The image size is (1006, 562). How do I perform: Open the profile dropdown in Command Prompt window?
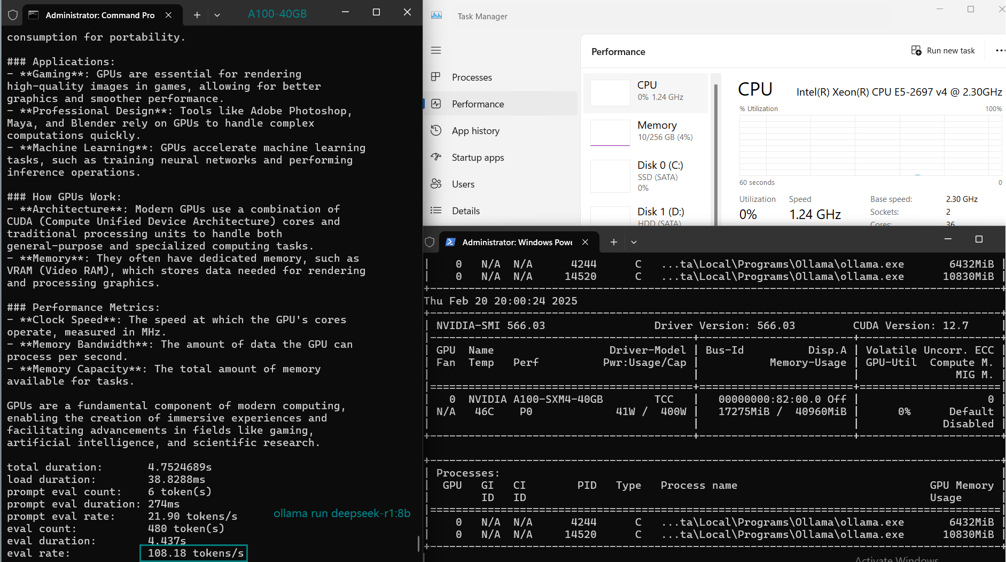[x=217, y=15]
